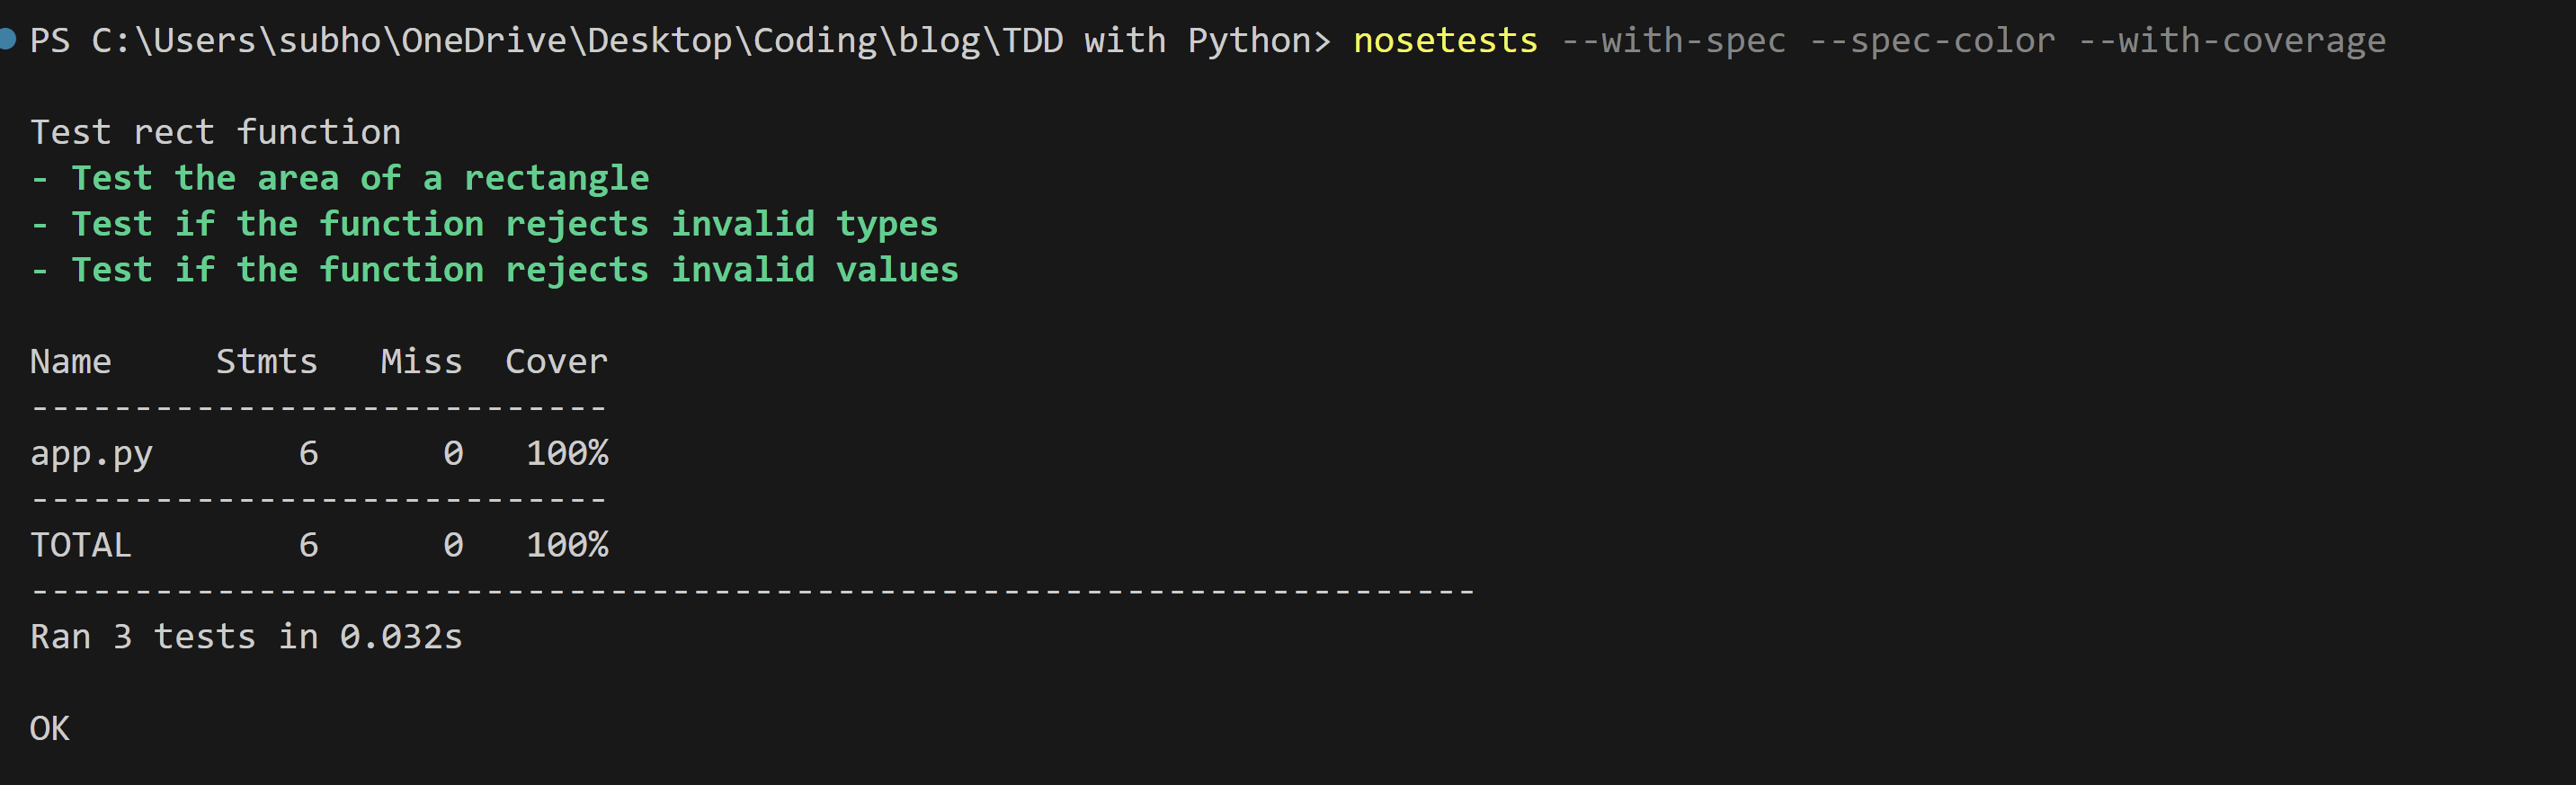Click the Stmts column header
This screenshot has width=2576, height=785.
[x=266, y=361]
